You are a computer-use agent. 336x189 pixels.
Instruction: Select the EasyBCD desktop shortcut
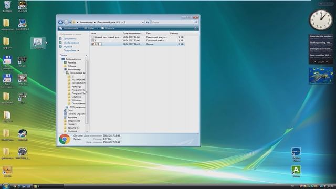tap(23, 25)
